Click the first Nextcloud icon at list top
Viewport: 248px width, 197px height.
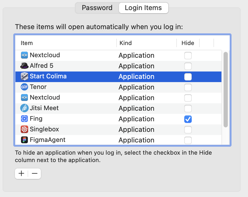(24, 55)
